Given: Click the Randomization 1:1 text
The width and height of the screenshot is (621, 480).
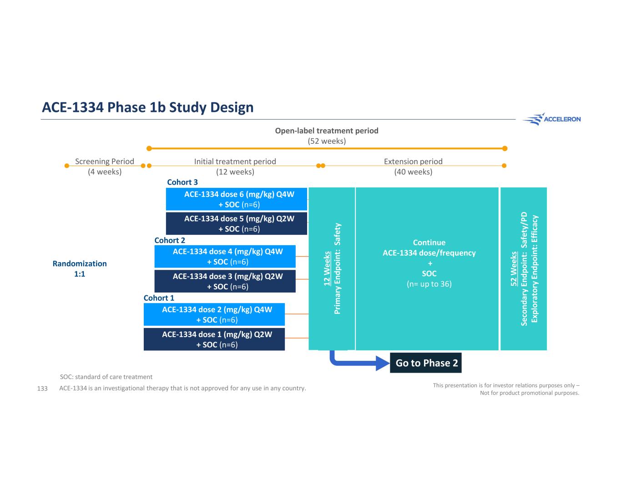Looking at the screenshot, I should (x=80, y=268).
